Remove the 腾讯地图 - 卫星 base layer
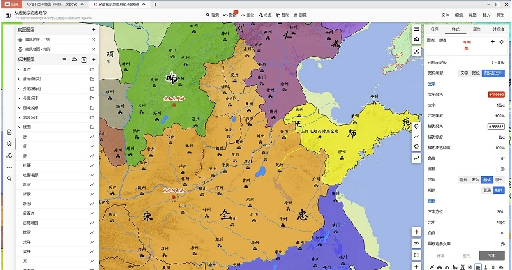This screenshot has width=512, height=270. (93, 40)
